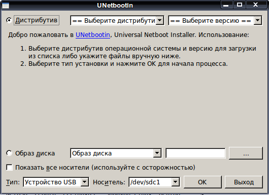Viewport: 269px width, 195px height.
Task: Minimize the UNetbootin window
Action: [x=226, y=5]
